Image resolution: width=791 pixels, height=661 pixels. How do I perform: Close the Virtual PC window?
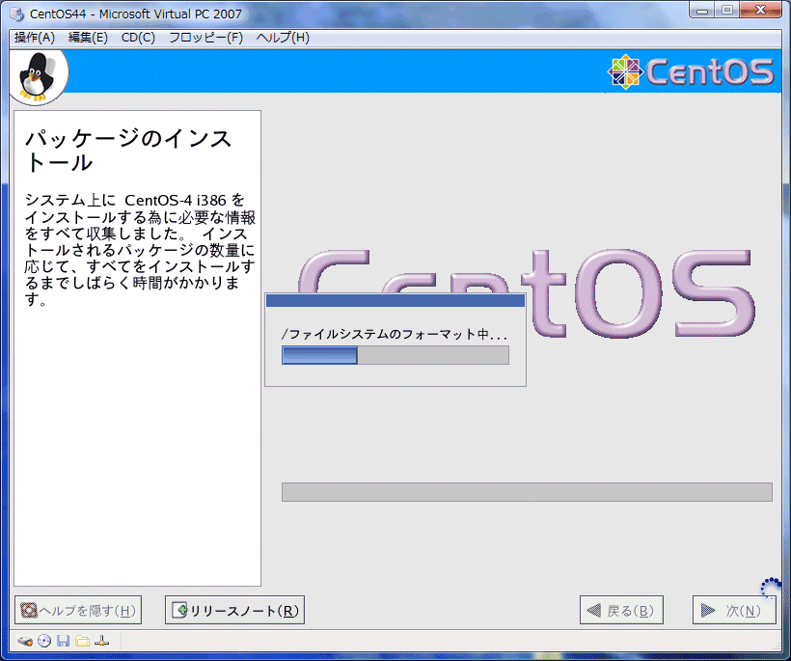click(760, 10)
